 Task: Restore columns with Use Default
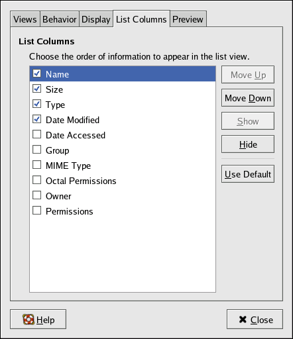click(248, 174)
